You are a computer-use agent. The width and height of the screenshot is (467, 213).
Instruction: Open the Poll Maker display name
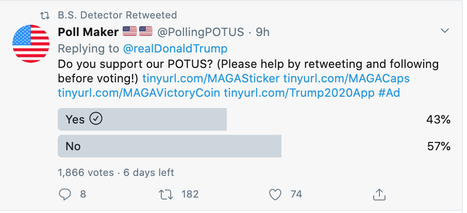click(x=88, y=32)
